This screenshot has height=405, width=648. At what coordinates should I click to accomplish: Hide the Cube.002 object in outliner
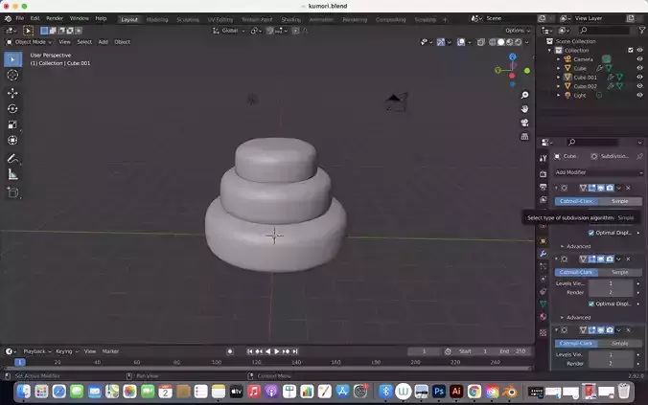(639, 86)
